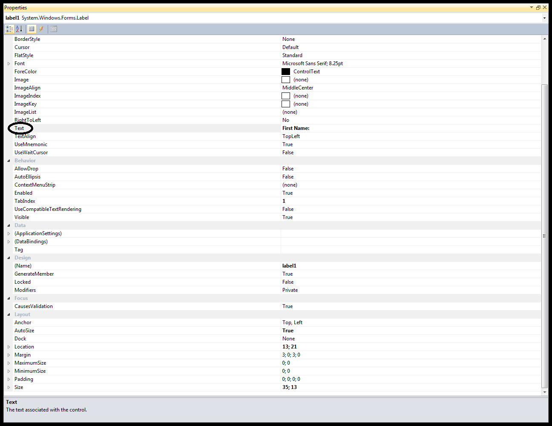Select the AllowDrop property
The height and width of the screenshot is (426, 552).
coord(26,169)
